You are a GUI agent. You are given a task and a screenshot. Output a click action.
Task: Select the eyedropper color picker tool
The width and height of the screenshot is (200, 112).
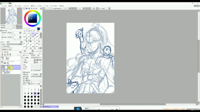pos(34,31)
